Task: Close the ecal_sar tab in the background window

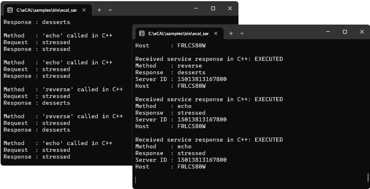Action: pos(84,10)
